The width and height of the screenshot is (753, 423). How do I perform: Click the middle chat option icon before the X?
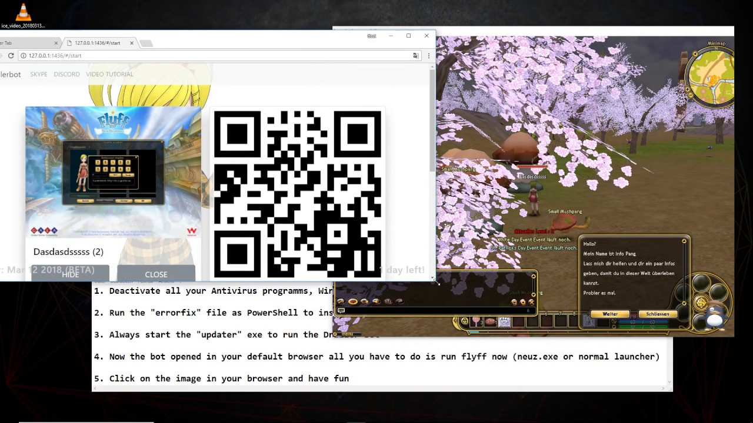522,302
